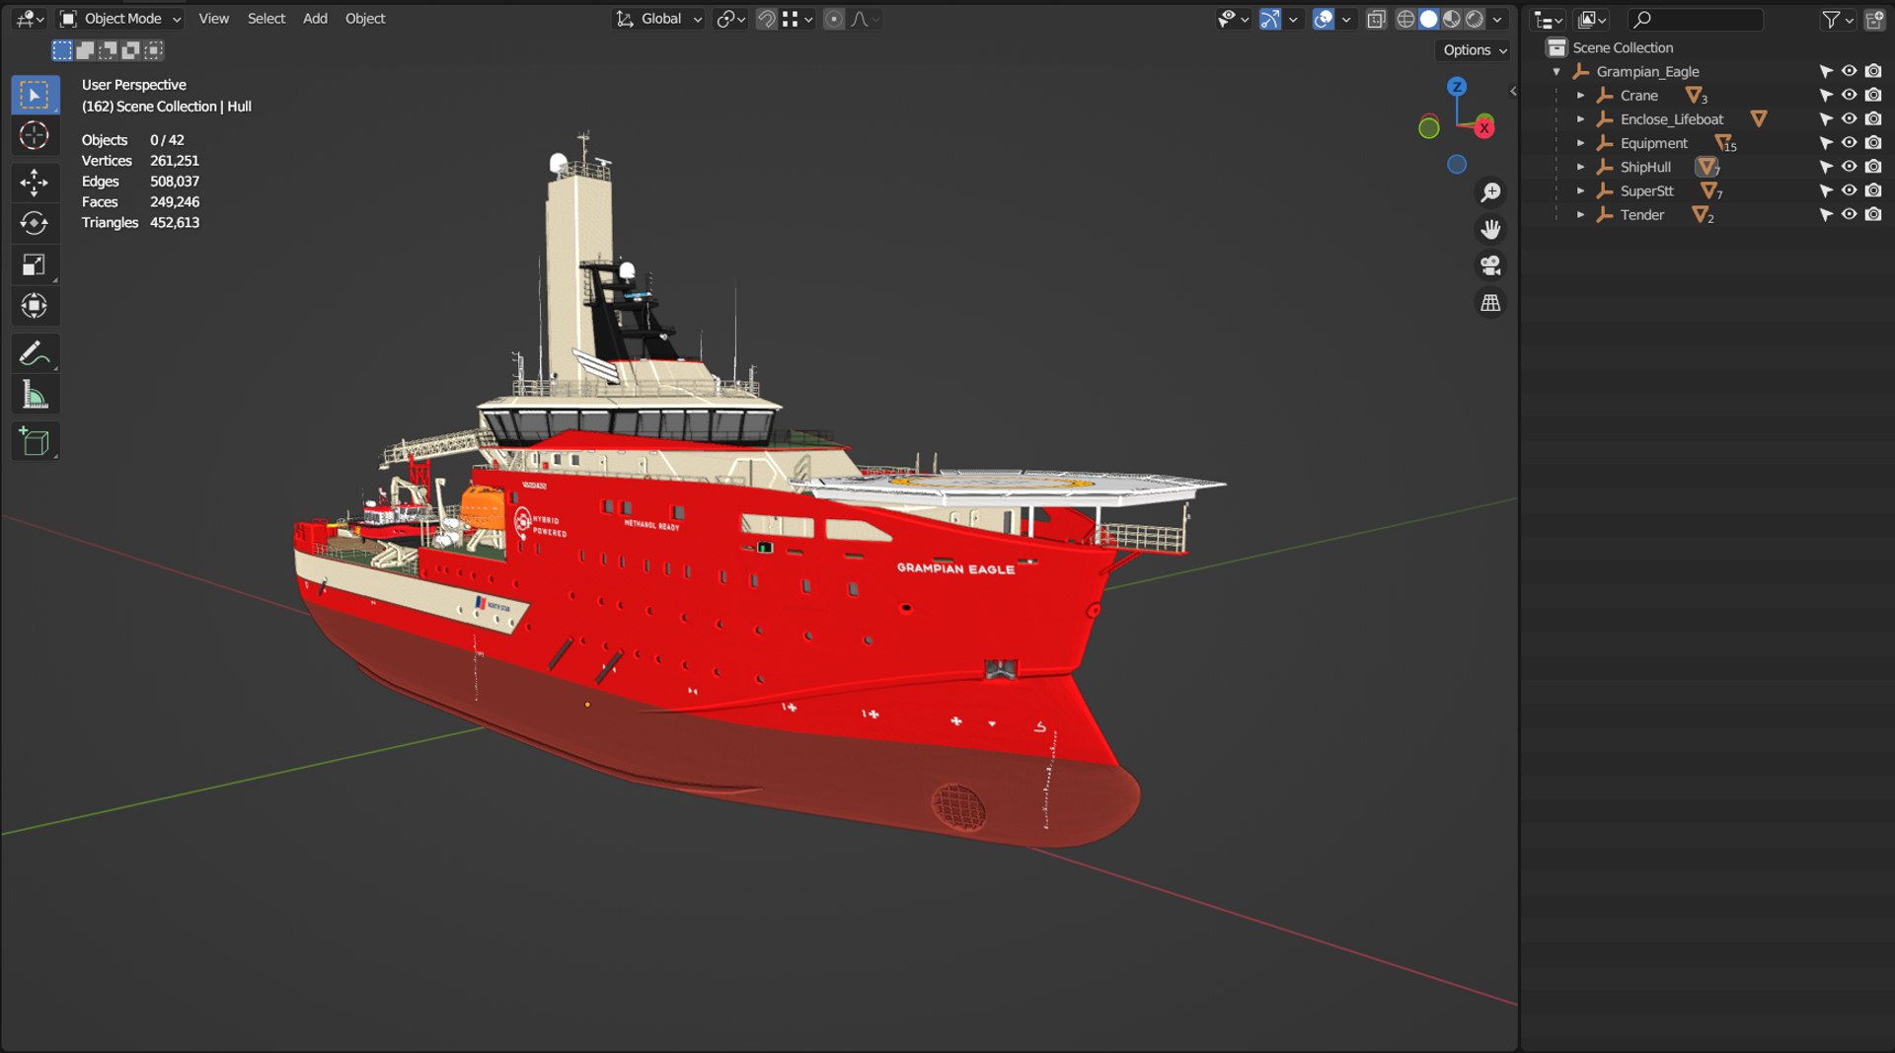The image size is (1895, 1053).
Task: Pick the Measure ruler tool
Action: tap(35, 395)
